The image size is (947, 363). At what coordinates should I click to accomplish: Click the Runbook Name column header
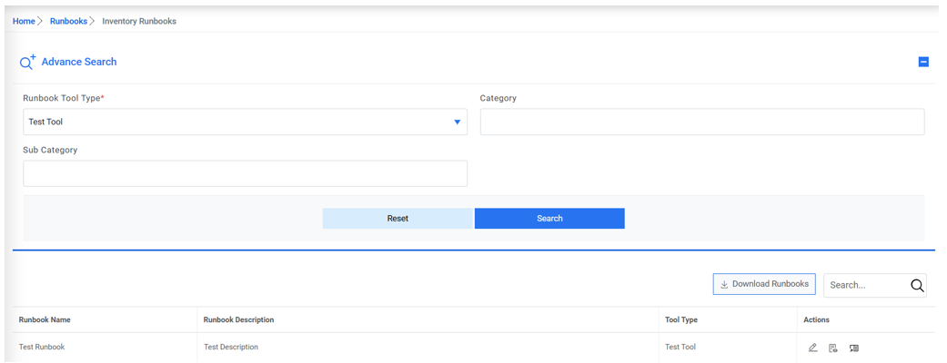pyautogui.click(x=45, y=319)
